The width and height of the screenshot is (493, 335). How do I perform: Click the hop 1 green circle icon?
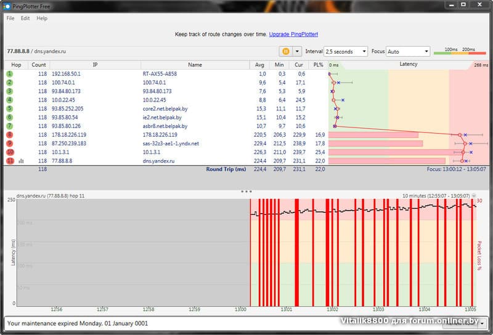coord(10,74)
